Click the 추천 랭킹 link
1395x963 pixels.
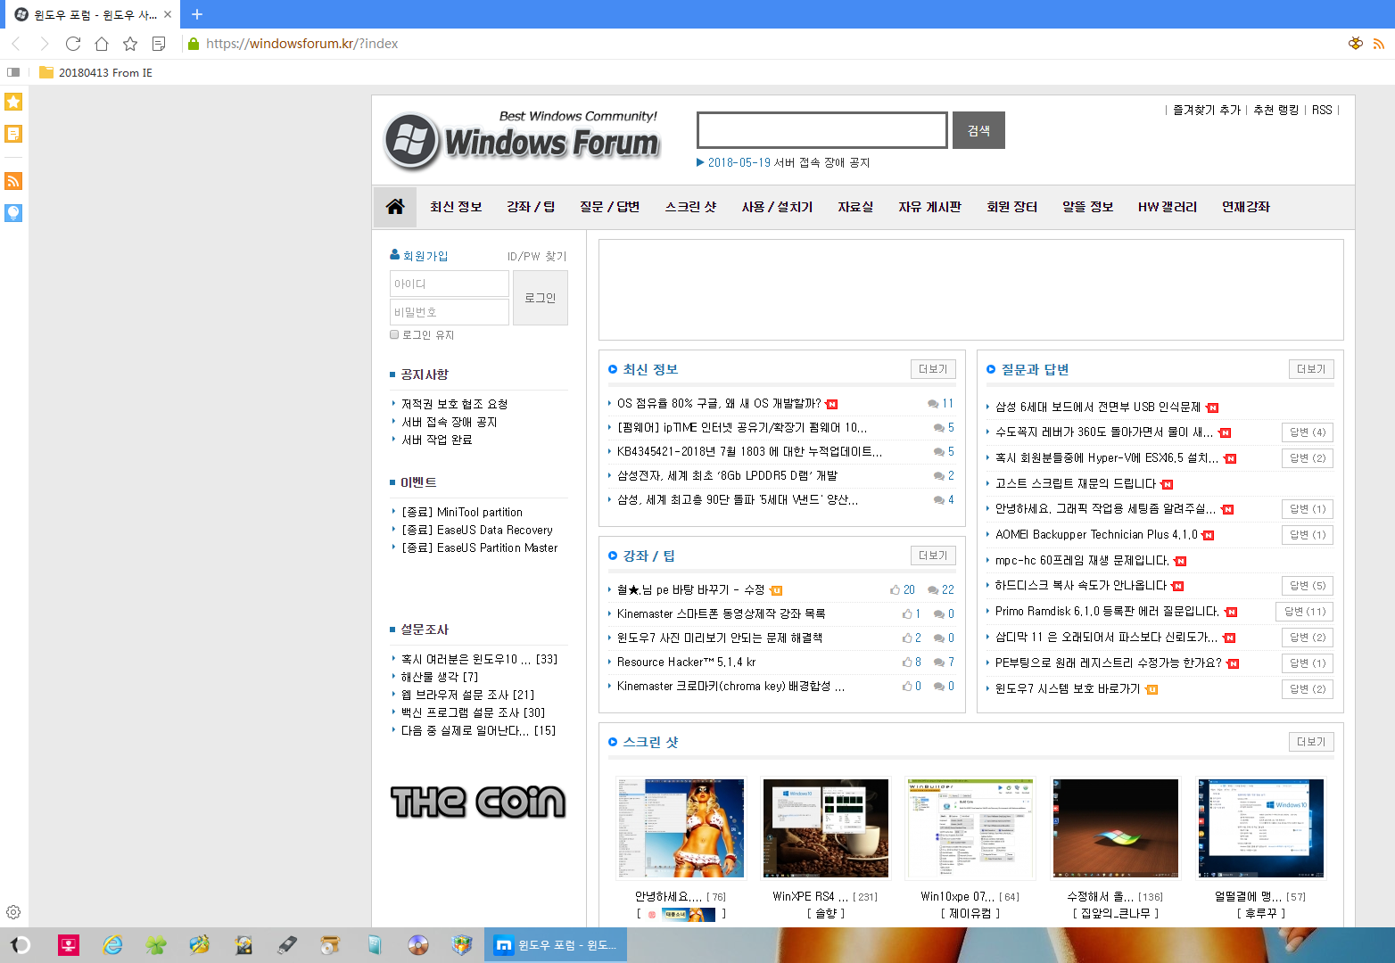pyautogui.click(x=1275, y=110)
